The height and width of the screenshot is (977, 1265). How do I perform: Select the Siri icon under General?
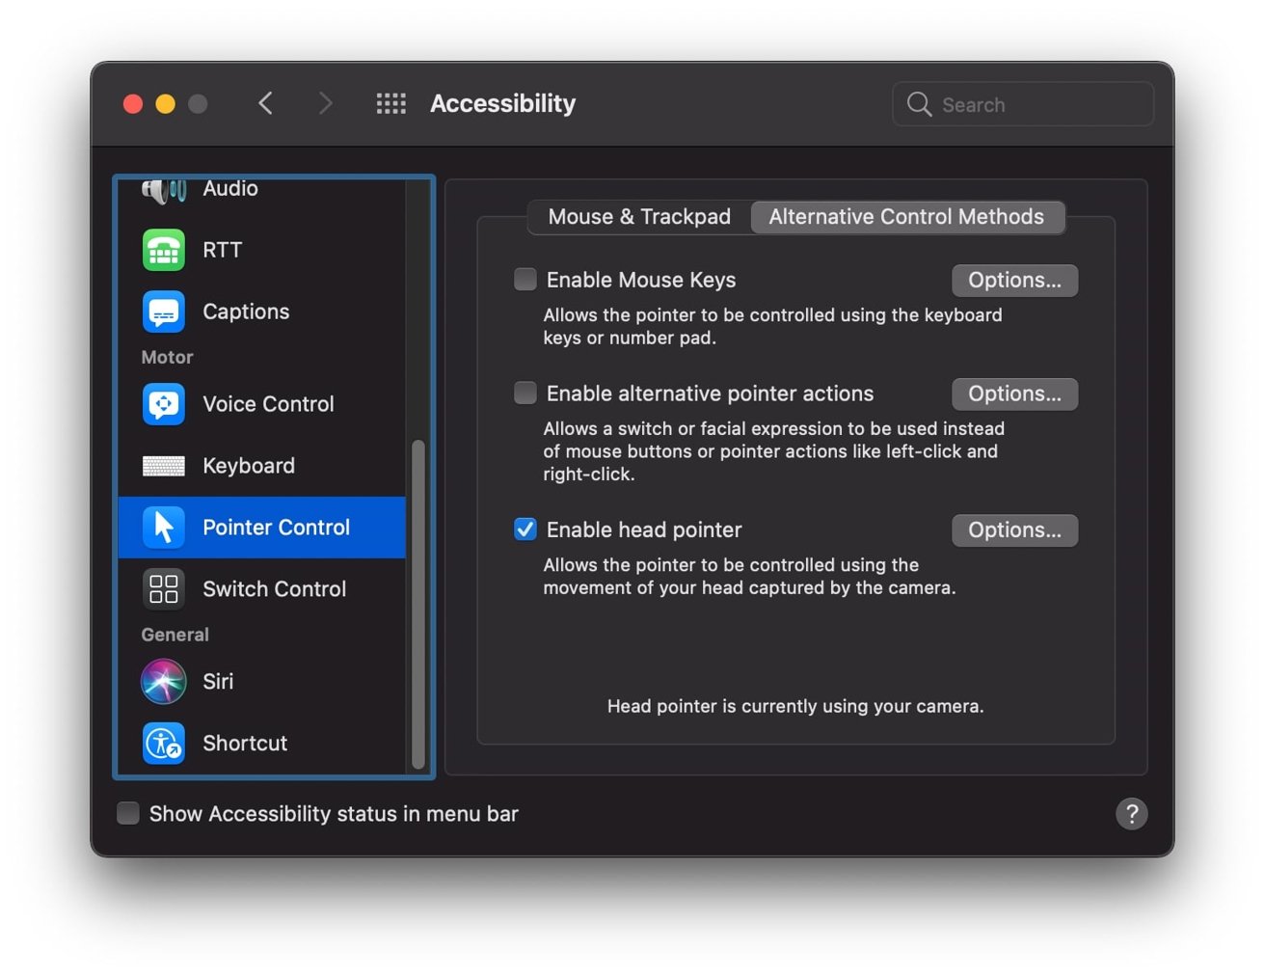(x=163, y=681)
